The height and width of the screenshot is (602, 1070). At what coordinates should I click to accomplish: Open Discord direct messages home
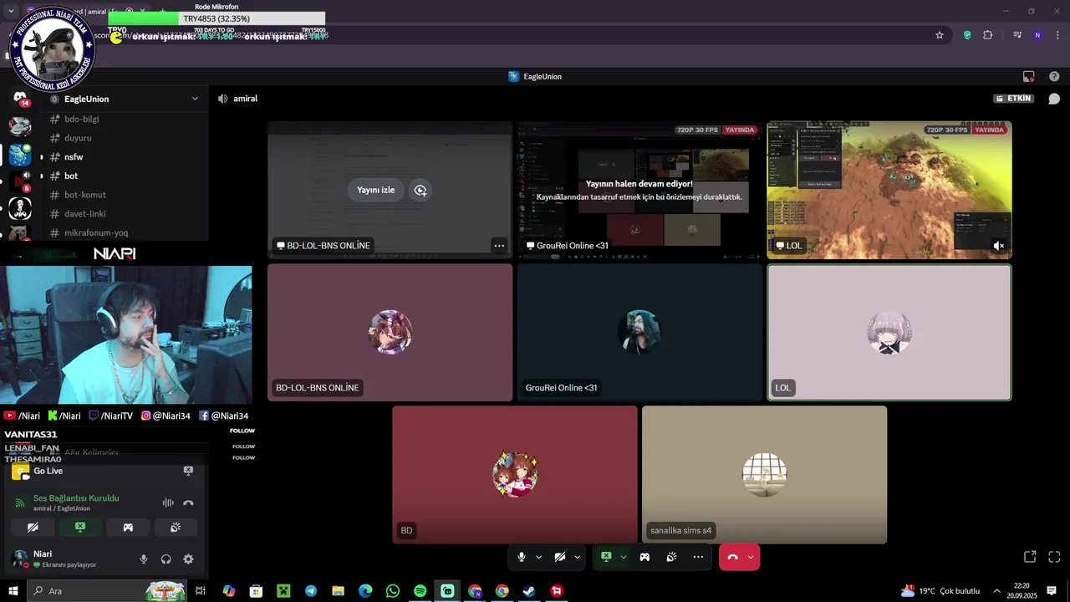tap(20, 99)
